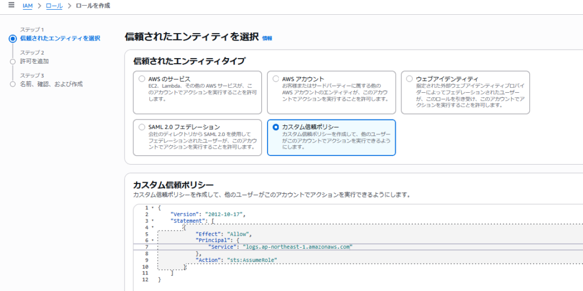Select カスタム信頼ポリシー radio option

(276, 127)
